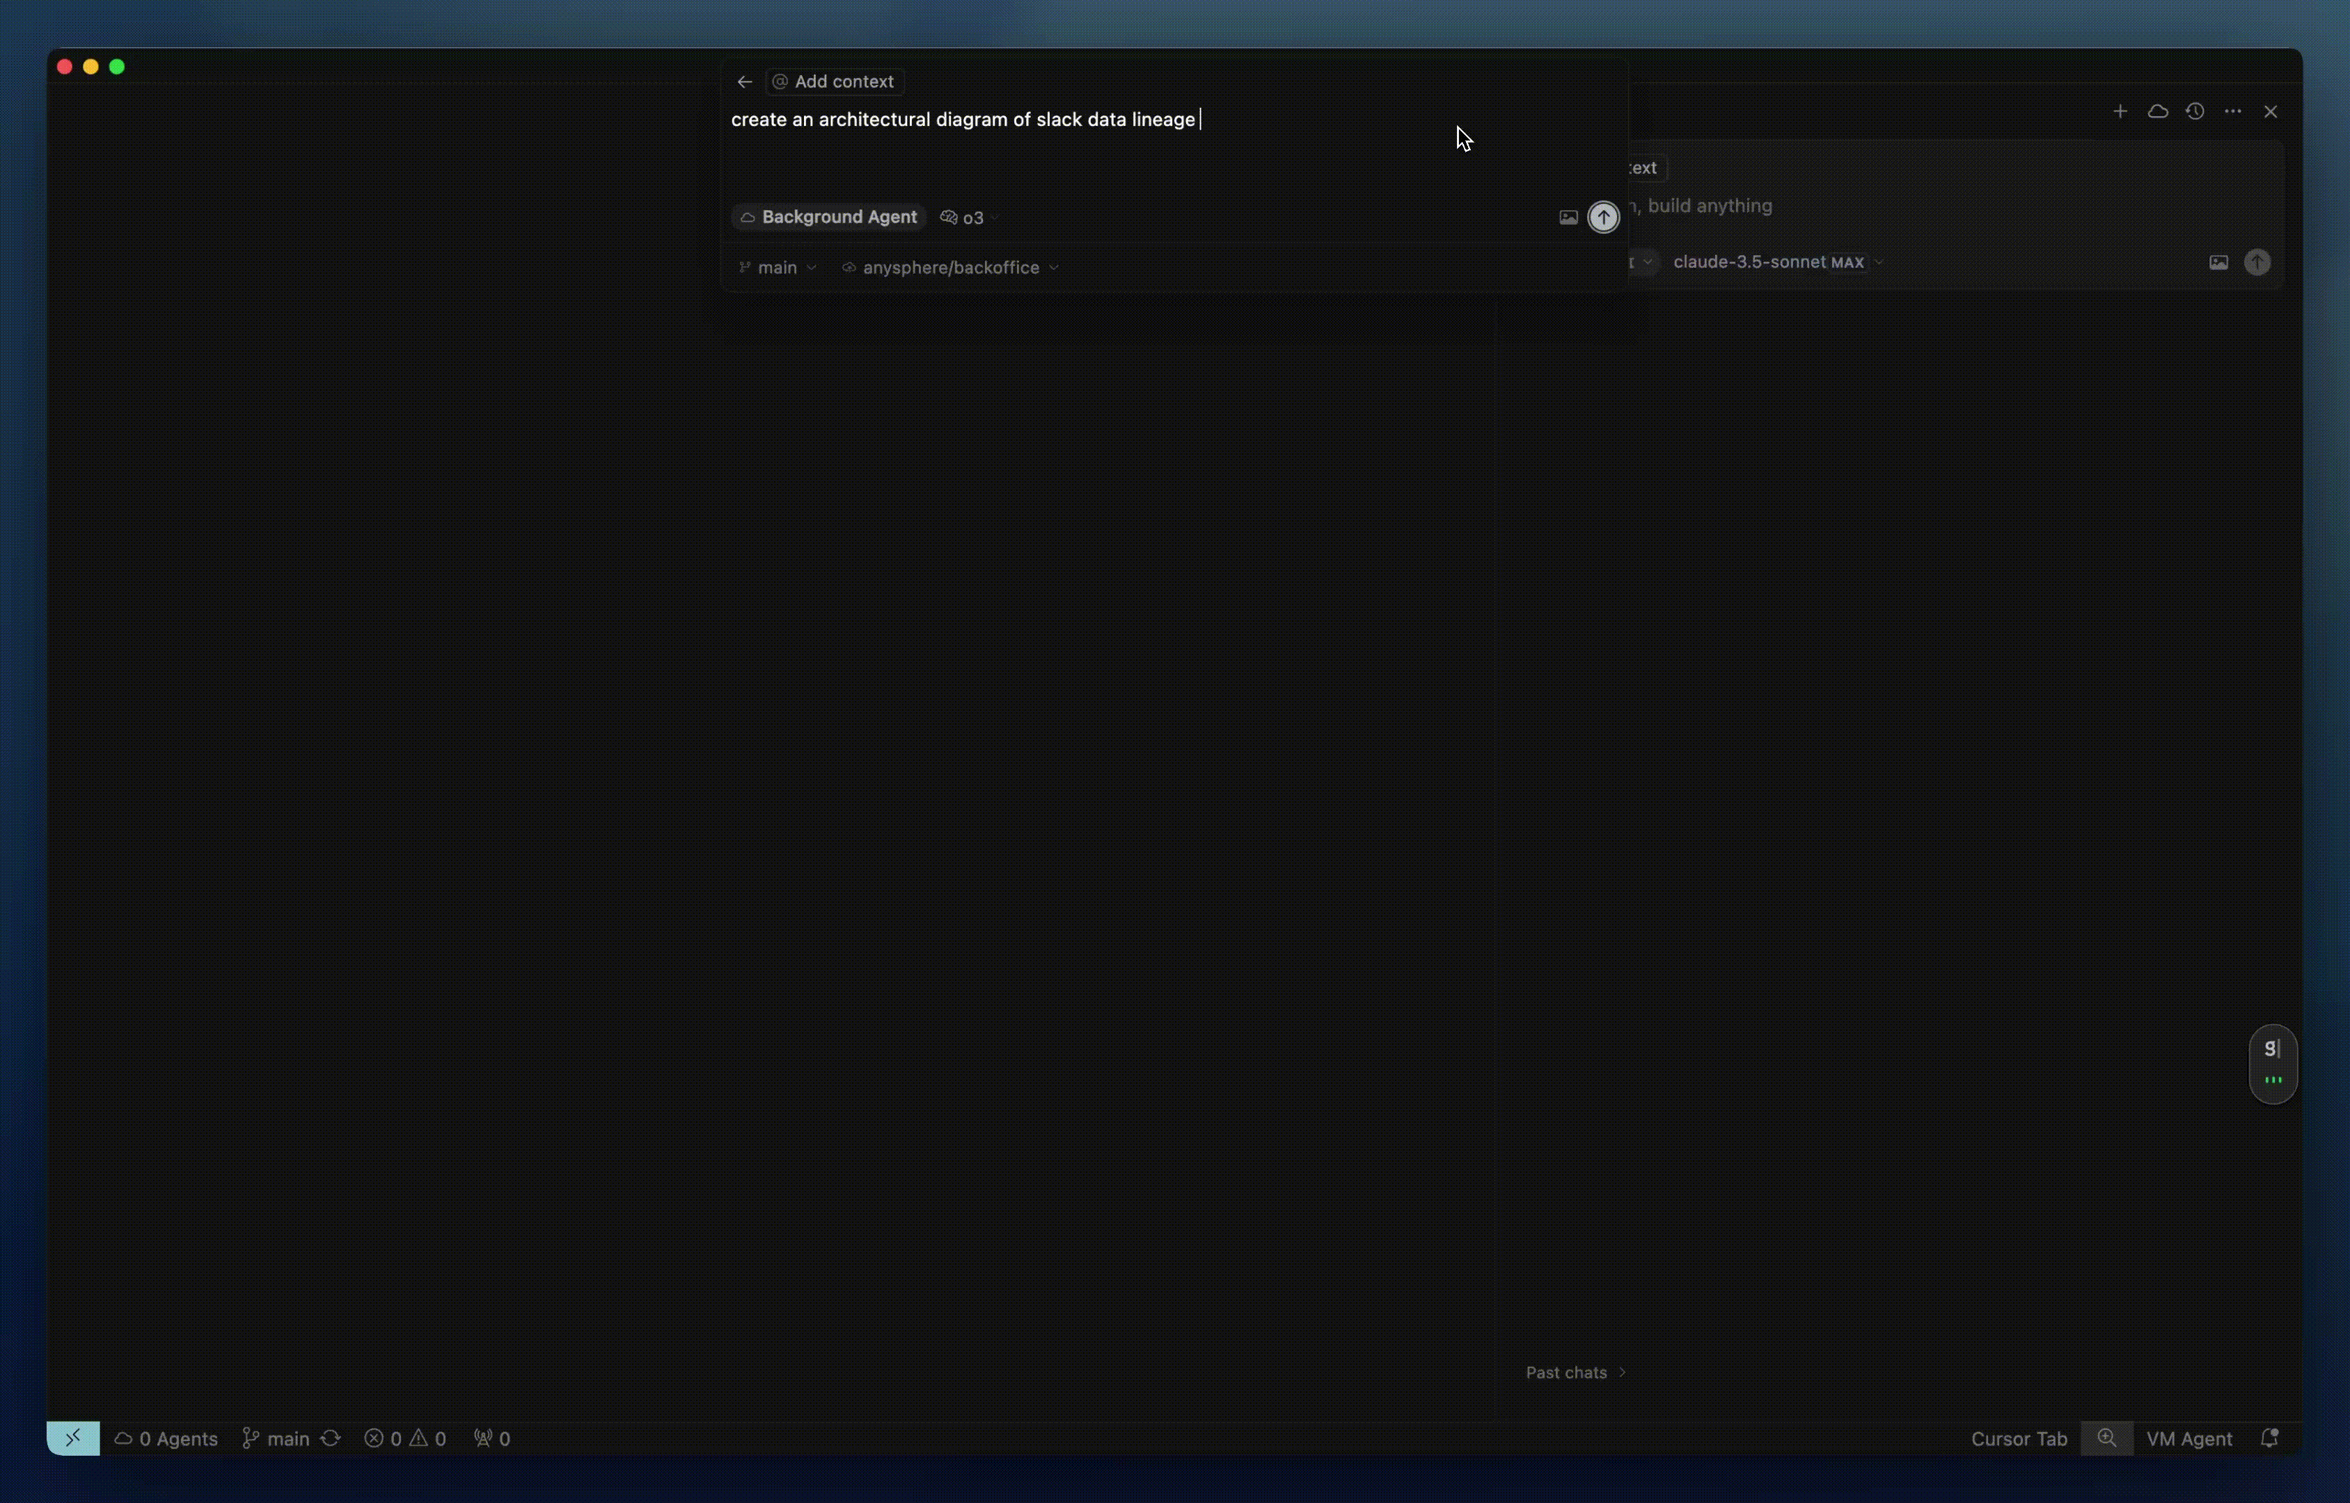Start a new chat with plus icon
2350x1503 pixels.
pos(2120,111)
